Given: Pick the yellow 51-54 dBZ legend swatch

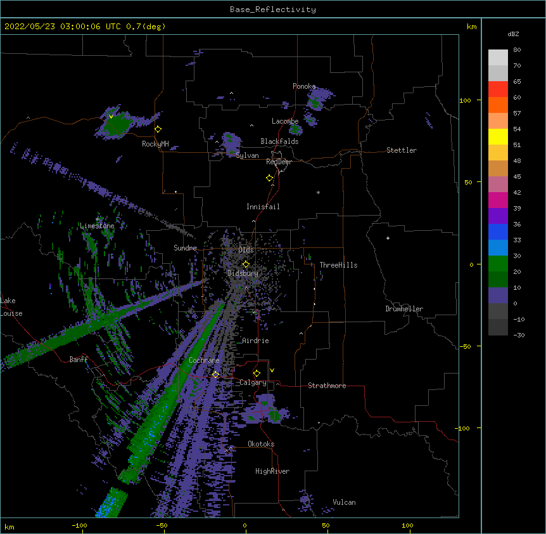Looking at the screenshot, I should tap(498, 136).
